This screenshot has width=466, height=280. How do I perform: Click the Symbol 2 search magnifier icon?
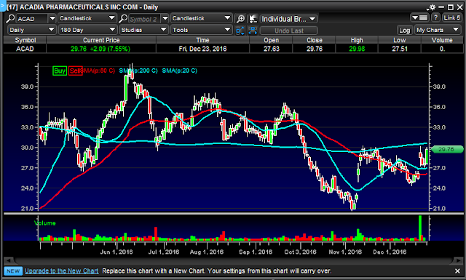123,18
